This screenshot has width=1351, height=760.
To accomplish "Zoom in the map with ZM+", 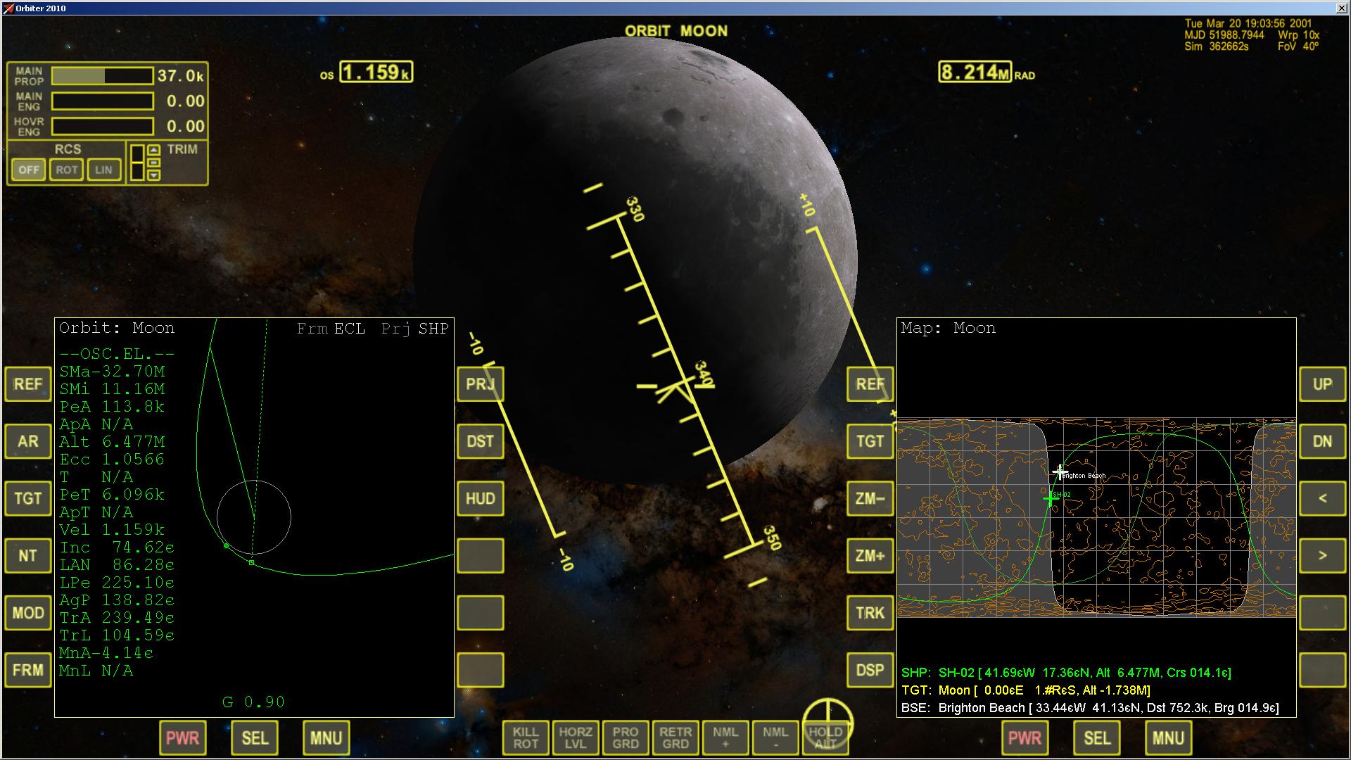I will pyautogui.click(x=870, y=555).
